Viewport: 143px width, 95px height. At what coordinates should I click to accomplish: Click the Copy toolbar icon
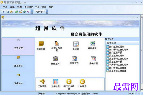point(7,12)
